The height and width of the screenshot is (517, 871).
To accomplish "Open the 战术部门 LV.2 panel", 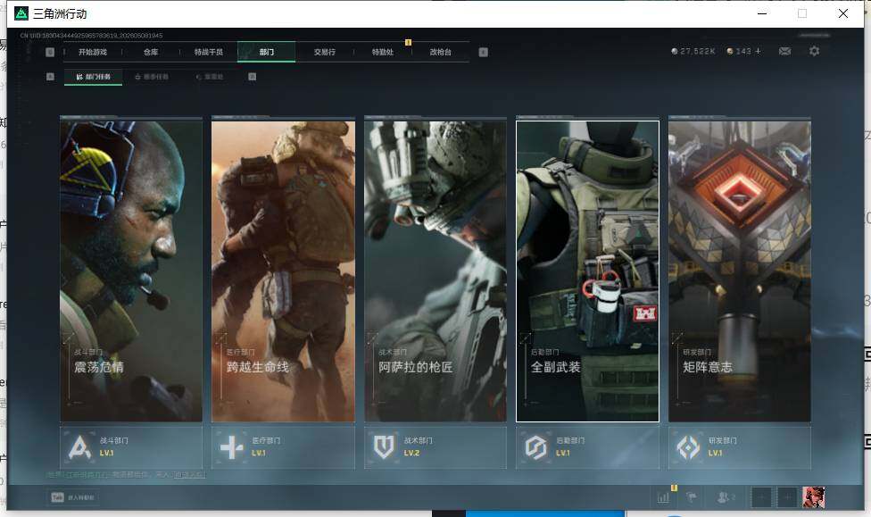I will (x=435, y=447).
